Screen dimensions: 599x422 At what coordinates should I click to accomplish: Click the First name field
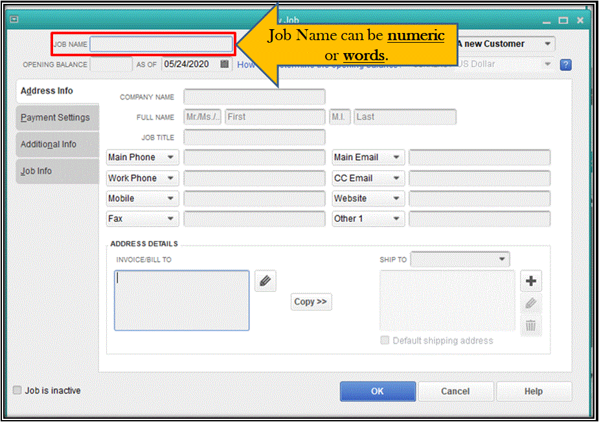[275, 117]
